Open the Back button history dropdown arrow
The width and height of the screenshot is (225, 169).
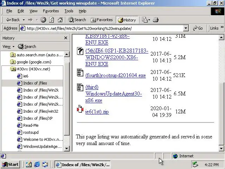click(x=24, y=20)
